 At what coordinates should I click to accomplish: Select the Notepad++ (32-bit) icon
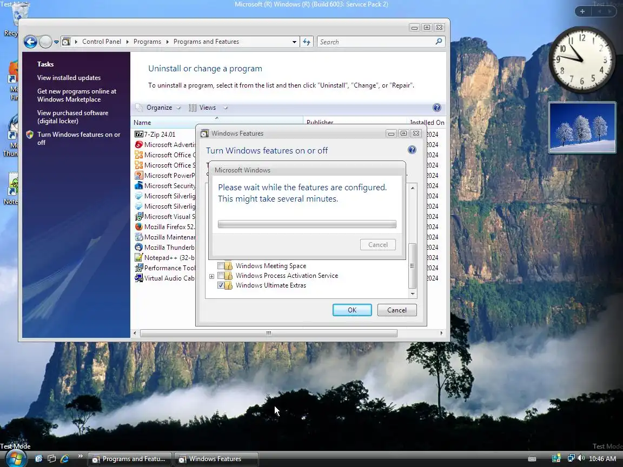[138, 258]
